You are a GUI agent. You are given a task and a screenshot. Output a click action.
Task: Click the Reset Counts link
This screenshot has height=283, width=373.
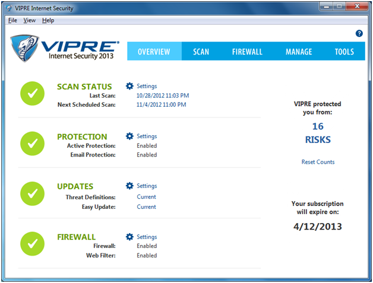(x=318, y=162)
